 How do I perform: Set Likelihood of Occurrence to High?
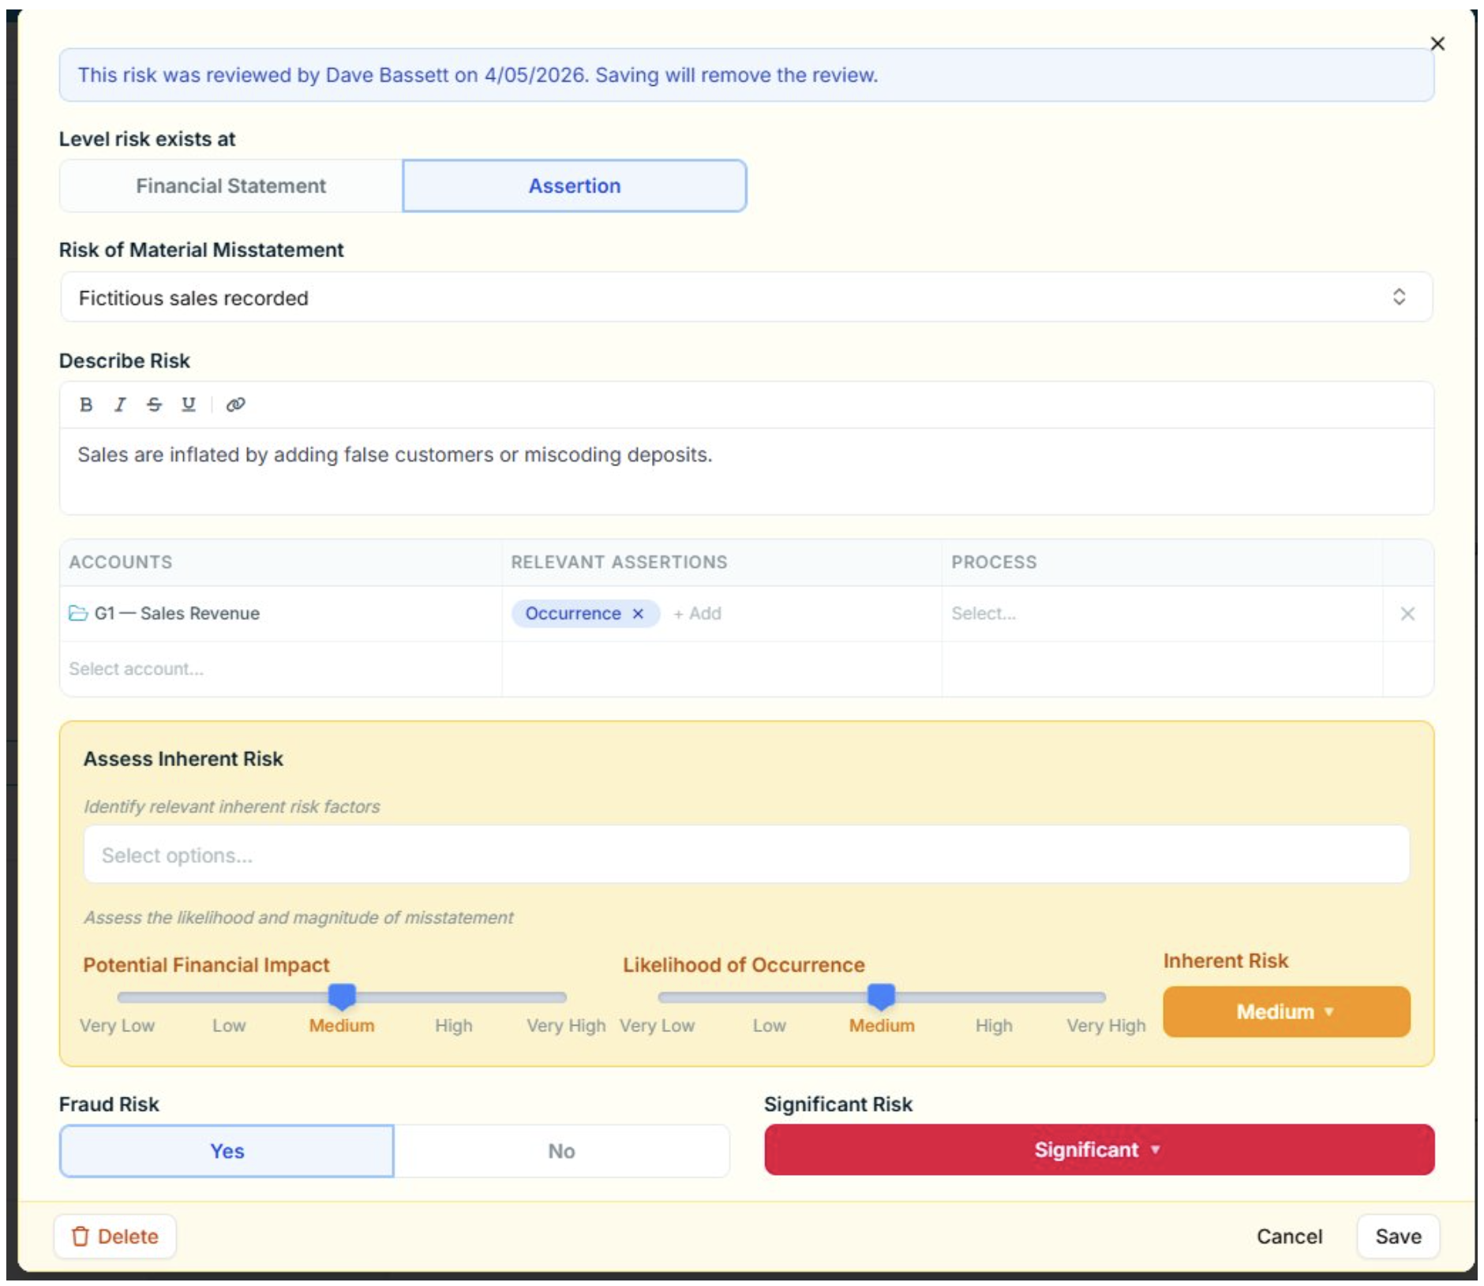click(993, 1026)
